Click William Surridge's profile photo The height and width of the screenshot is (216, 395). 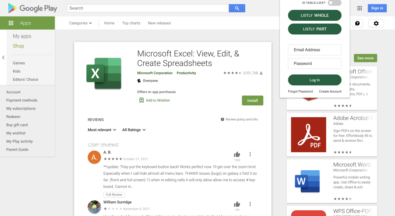coord(94,207)
